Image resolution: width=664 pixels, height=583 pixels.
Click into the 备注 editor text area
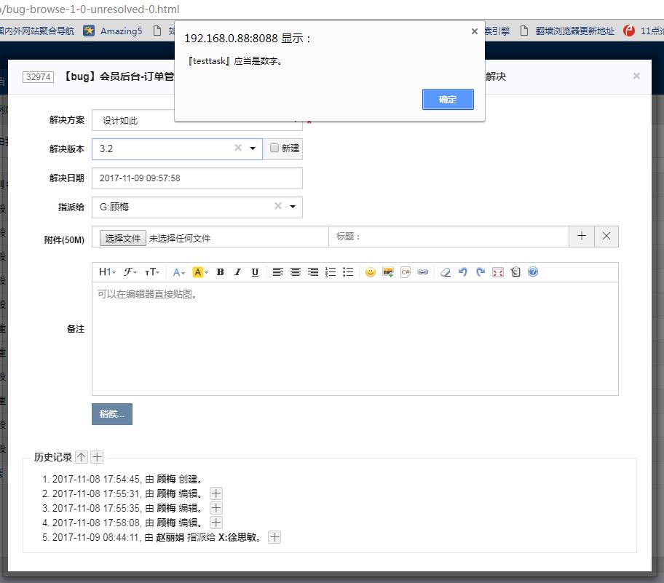tap(355, 338)
